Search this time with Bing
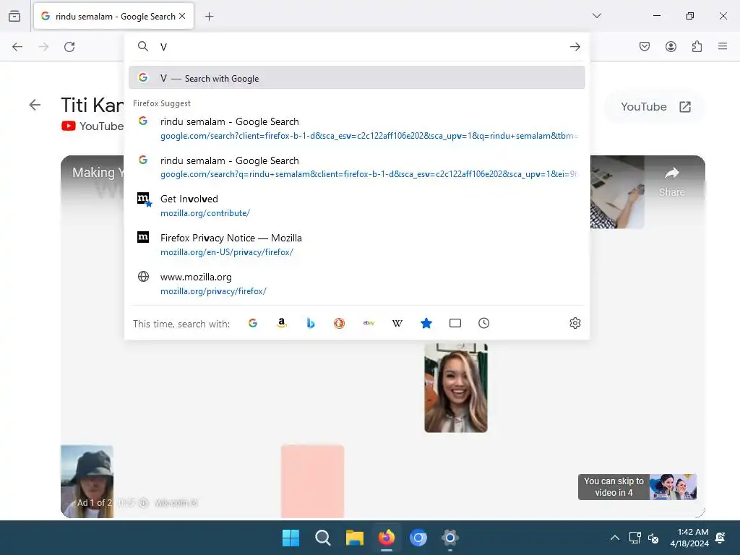Viewport: 740px width, 555px height. click(x=311, y=323)
